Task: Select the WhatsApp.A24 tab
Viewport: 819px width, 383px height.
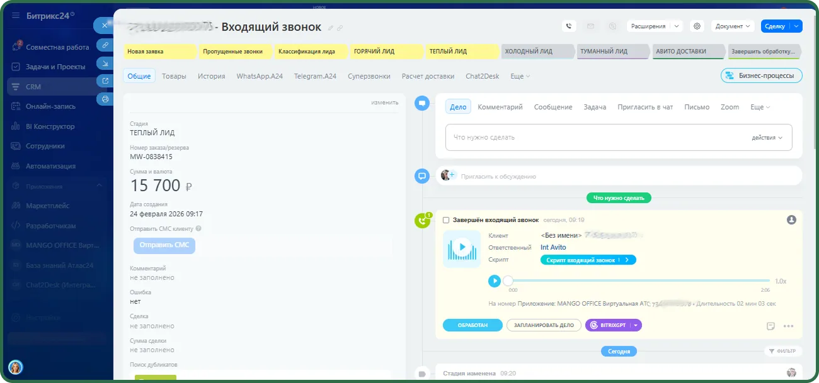Action: pyautogui.click(x=260, y=76)
